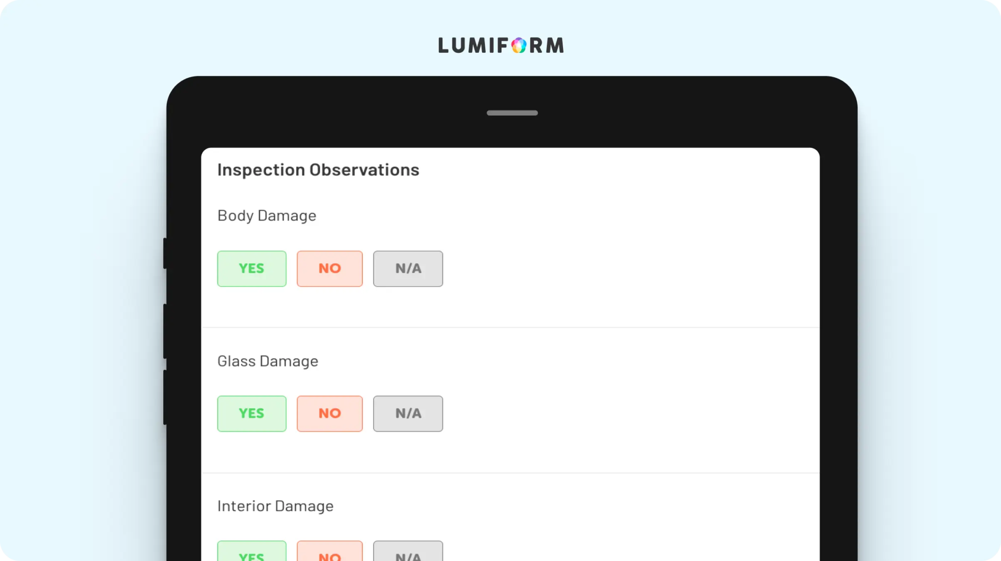Viewport: 1001px width, 561px height.
Task: Choose N/A for Glass Damage
Action: (408, 413)
